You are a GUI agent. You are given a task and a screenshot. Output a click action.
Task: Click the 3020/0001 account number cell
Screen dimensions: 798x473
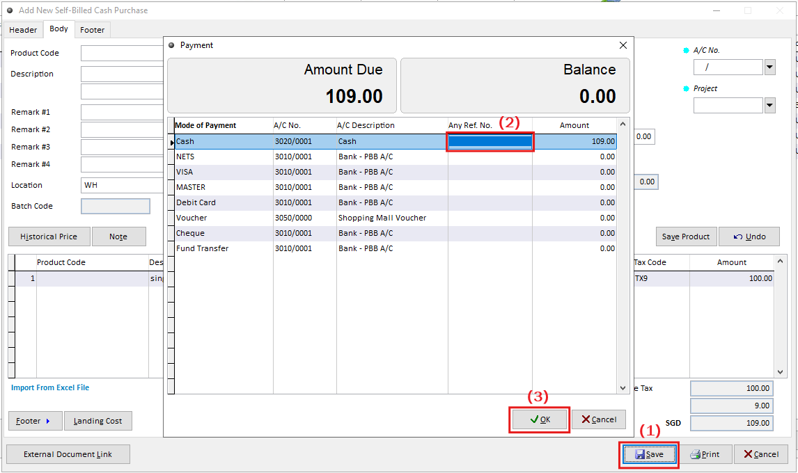[305, 141]
